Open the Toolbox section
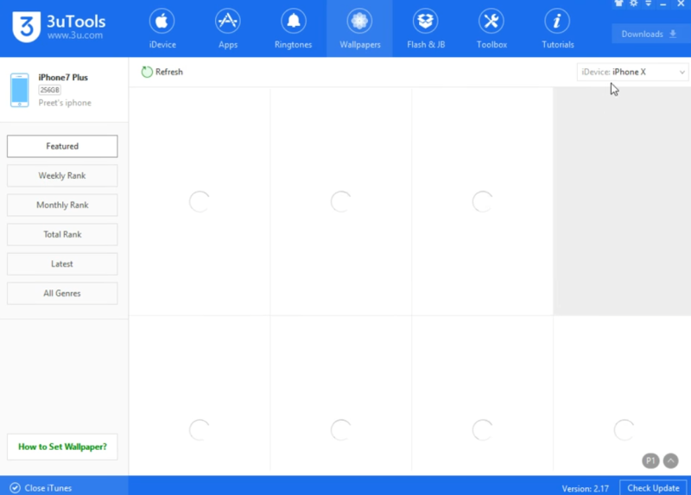This screenshot has height=495, width=691. [x=491, y=29]
